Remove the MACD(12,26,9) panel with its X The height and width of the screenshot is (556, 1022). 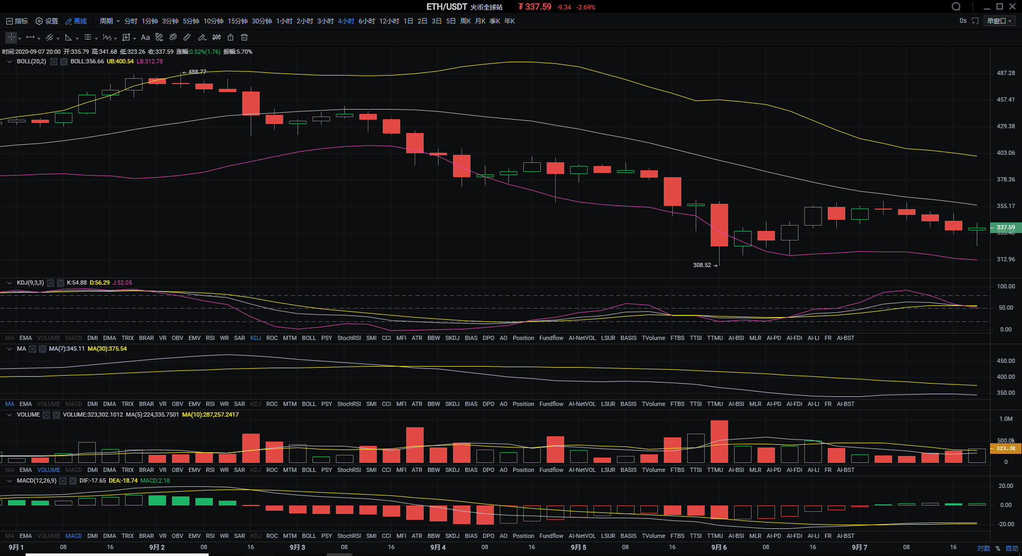[x=73, y=481]
